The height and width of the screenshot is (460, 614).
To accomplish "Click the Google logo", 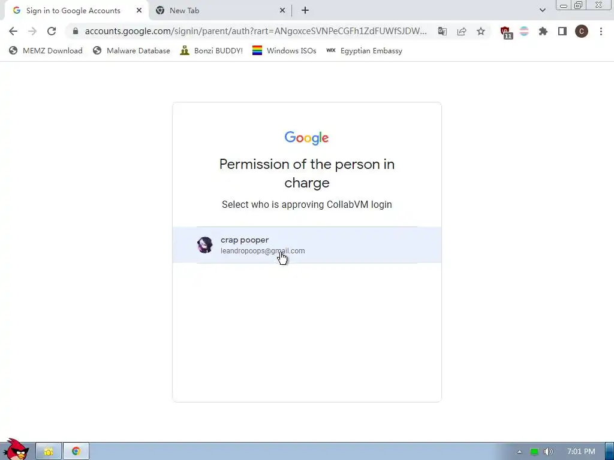I will pyautogui.click(x=306, y=138).
